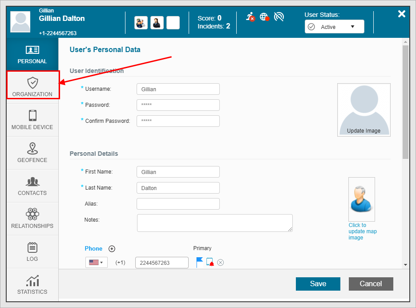Open the Geofence pin icon
The height and width of the screenshot is (308, 416).
pyautogui.click(x=32, y=148)
